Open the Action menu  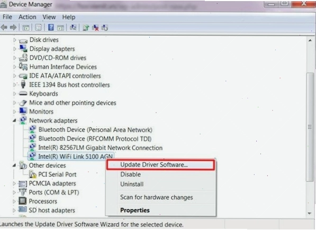[x=28, y=17]
